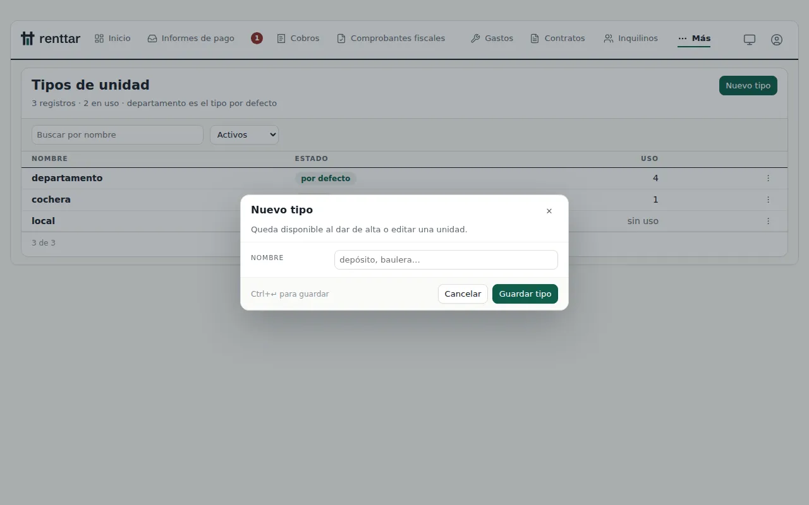809x505 pixels.
Task: Open row options for departamento
Action: (768, 178)
